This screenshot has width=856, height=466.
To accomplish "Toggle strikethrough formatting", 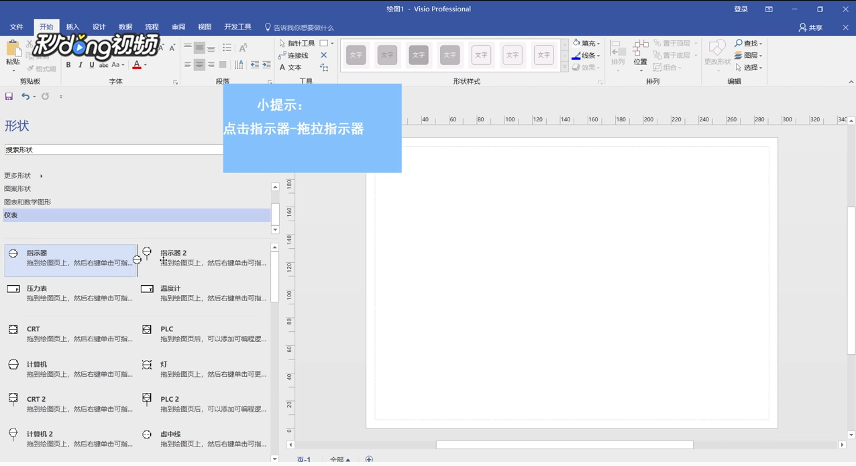I will click(103, 65).
